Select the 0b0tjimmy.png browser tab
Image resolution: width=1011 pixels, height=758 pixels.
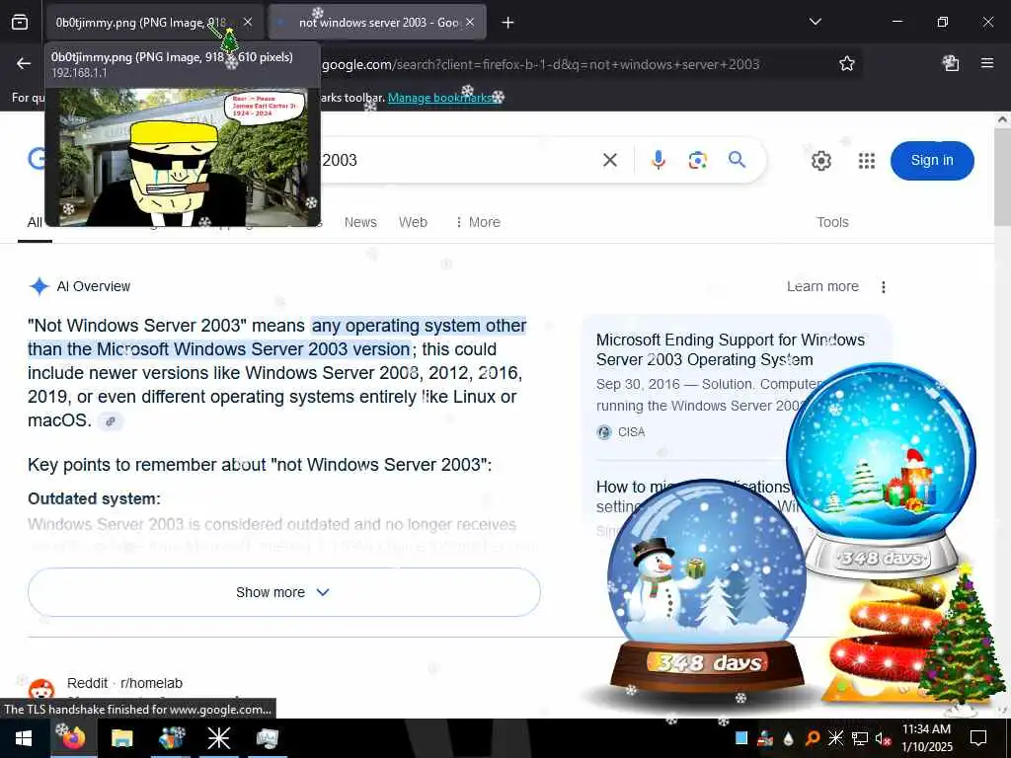(140, 23)
